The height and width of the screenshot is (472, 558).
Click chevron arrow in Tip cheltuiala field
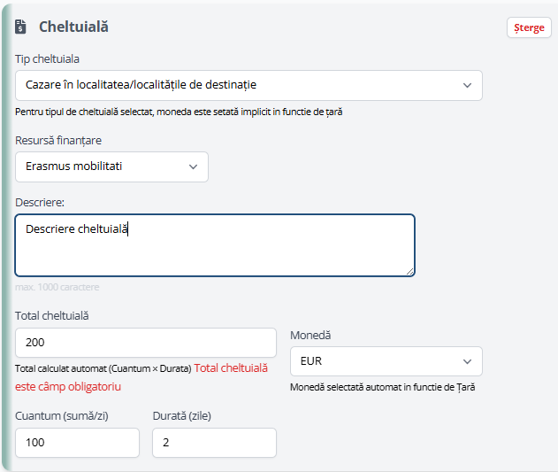467,86
